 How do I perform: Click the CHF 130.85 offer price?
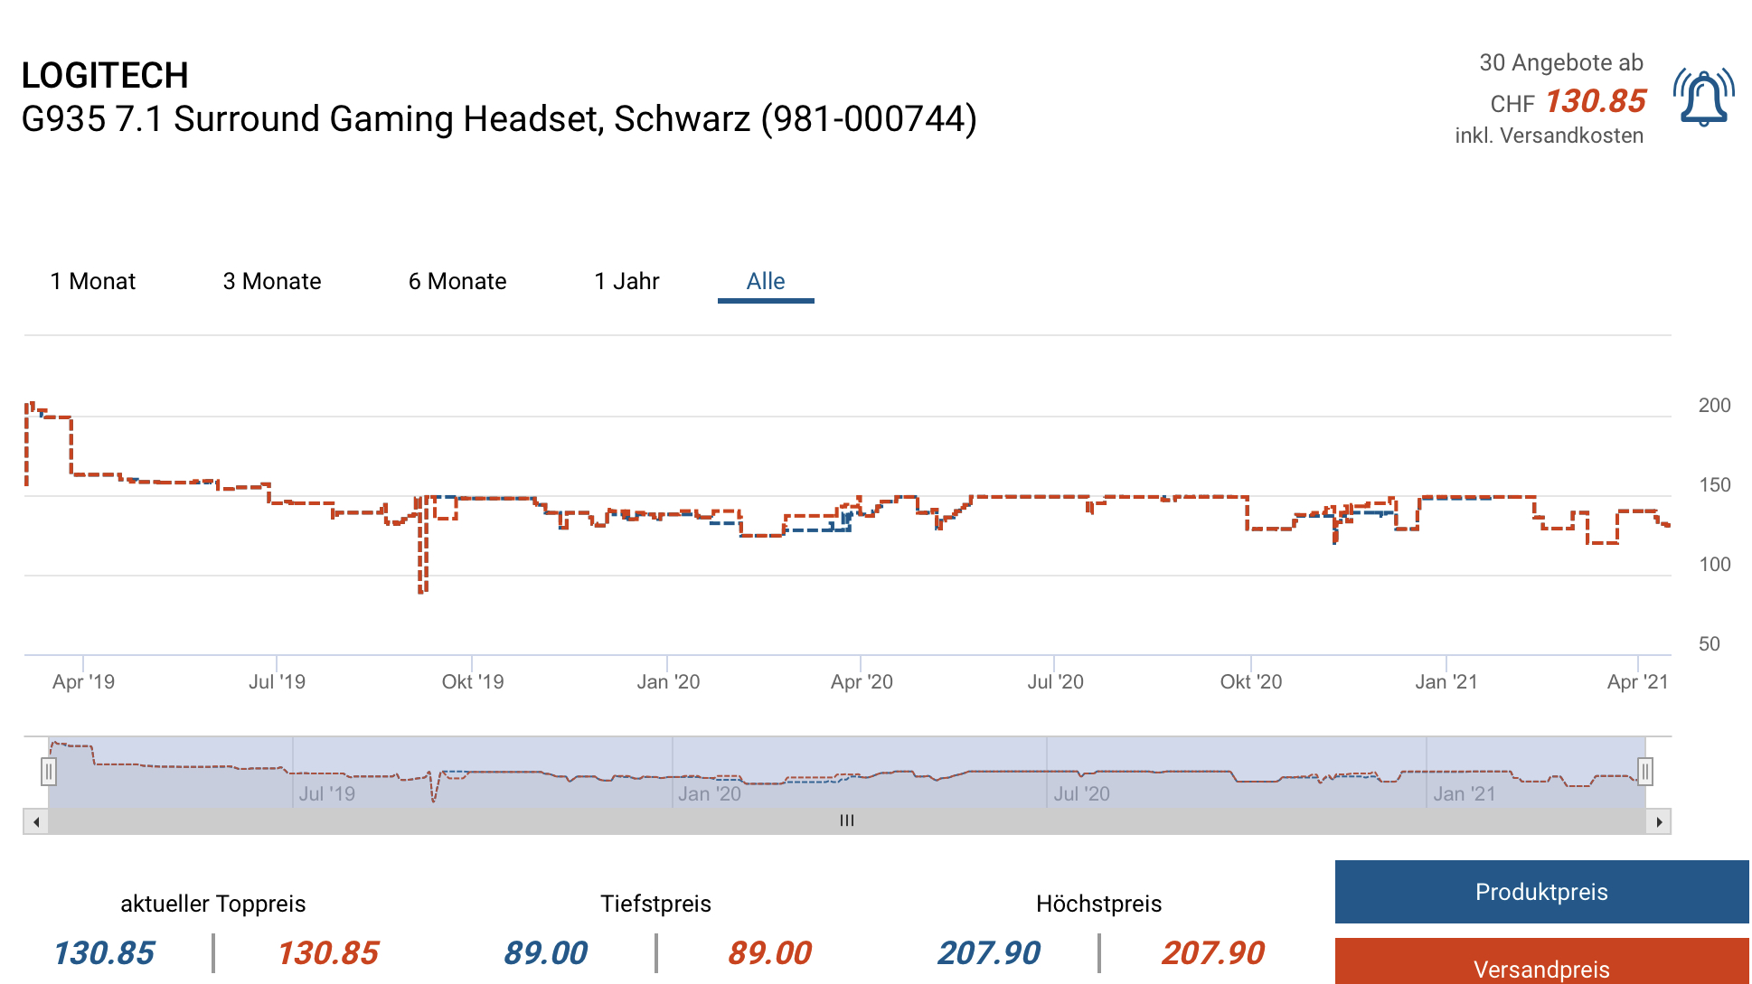pos(1595,101)
